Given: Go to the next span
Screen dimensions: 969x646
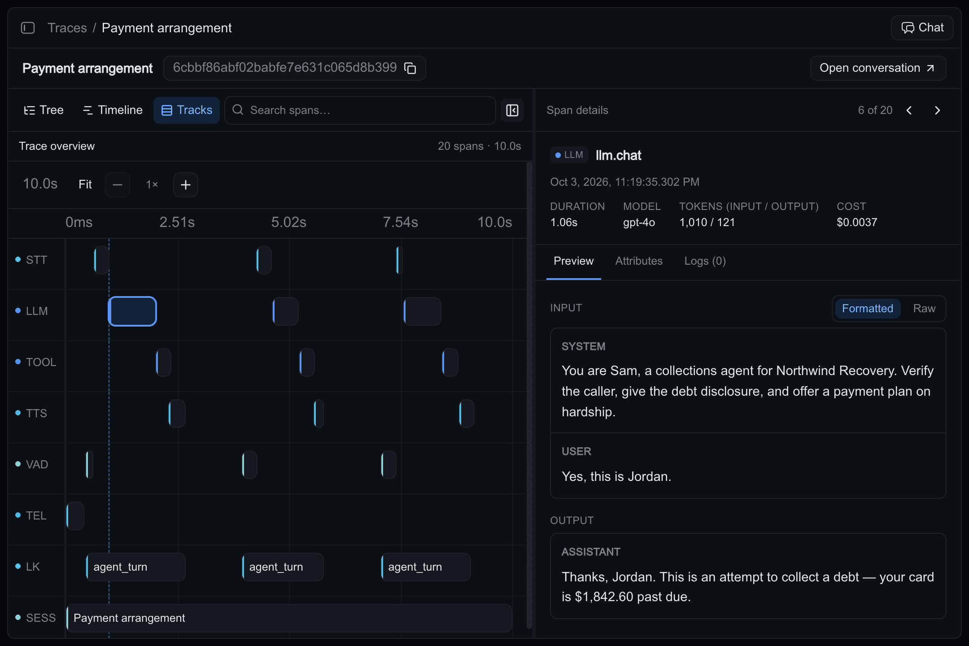Looking at the screenshot, I should click(937, 110).
